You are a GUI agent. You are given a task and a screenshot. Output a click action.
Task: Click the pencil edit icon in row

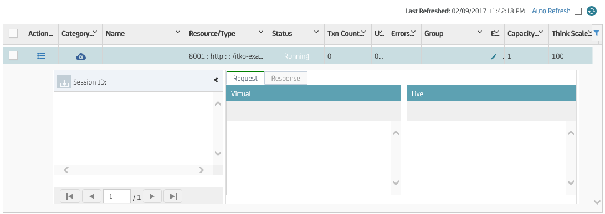494,56
